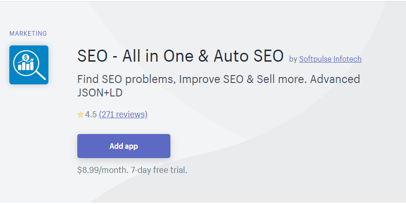The image size is (406, 204).
Task: Click the rising arrow in the app logo
Action: point(29,61)
